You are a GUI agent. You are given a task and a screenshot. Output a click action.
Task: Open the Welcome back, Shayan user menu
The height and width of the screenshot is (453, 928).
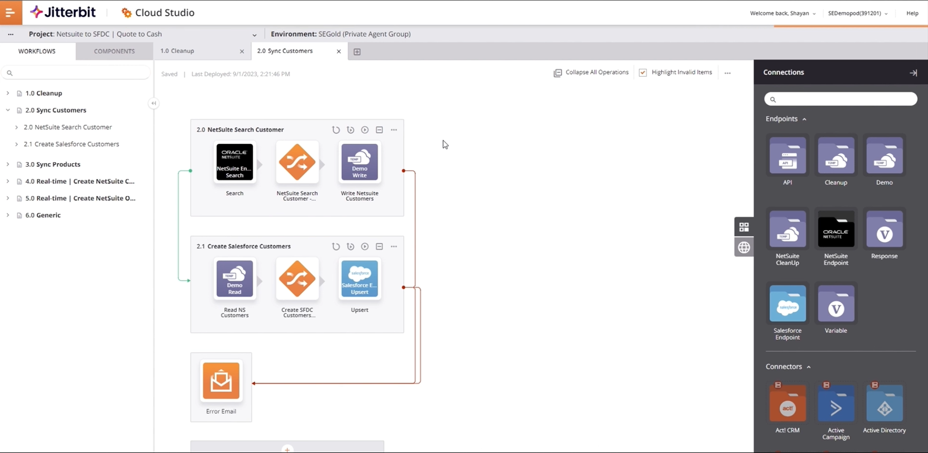[x=783, y=13]
